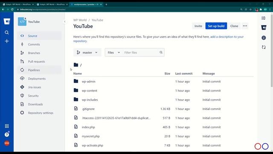Open the user profile avatar
The image size is (273, 154).
pos(7,143)
